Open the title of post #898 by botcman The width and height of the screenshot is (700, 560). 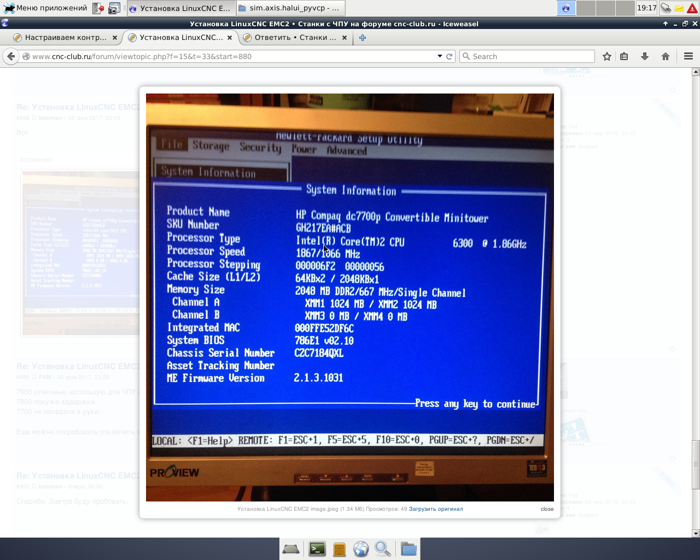click(78, 107)
